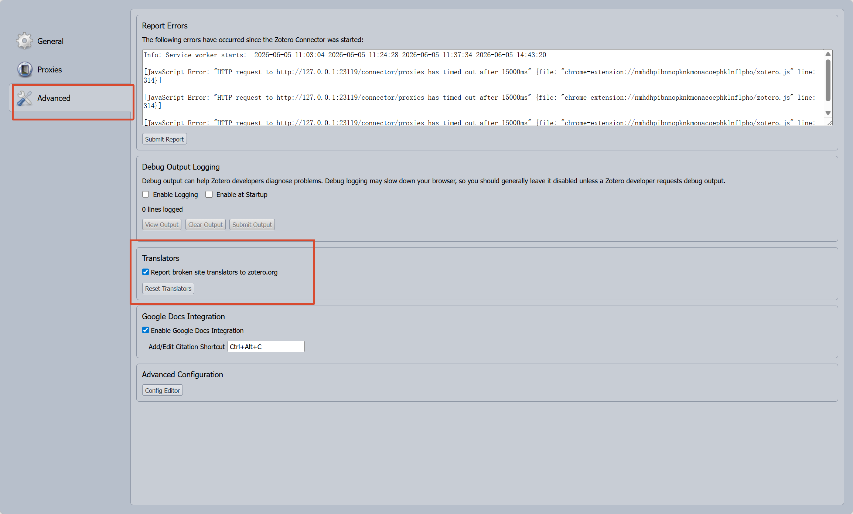Click the error log resize handle
The image size is (853, 514).
click(x=829, y=123)
